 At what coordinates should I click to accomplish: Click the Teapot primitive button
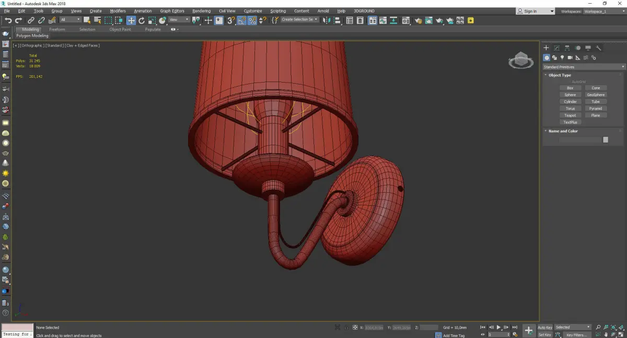point(570,115)
